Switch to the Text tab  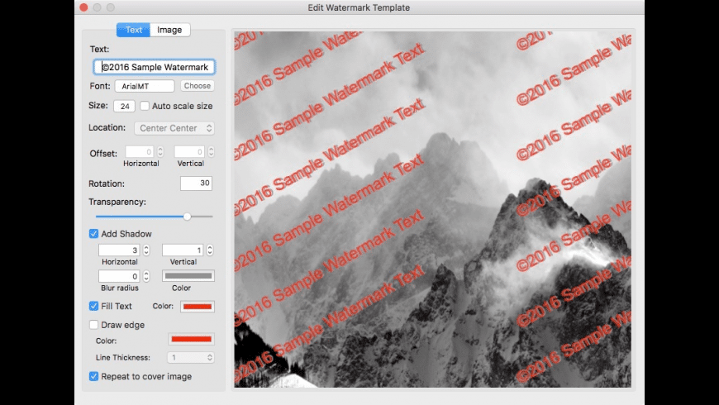click(133, 30)
